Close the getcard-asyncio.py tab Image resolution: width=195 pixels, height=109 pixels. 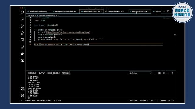coord(149,12)
